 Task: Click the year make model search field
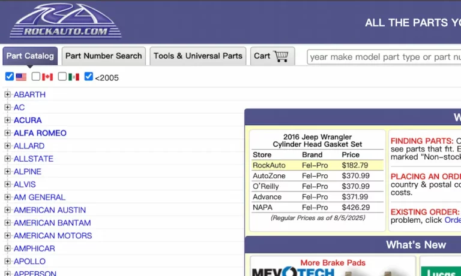[384, 57]
